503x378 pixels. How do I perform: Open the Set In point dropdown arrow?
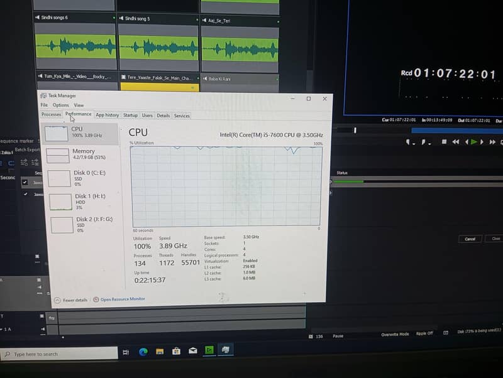point(414,144)
